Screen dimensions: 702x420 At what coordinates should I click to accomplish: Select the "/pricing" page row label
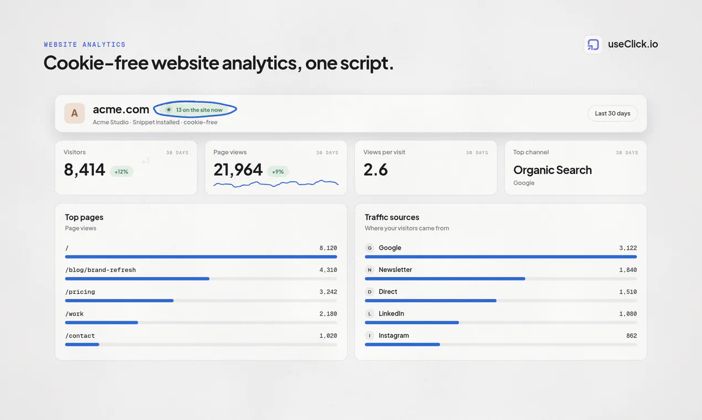pos(80,292)
